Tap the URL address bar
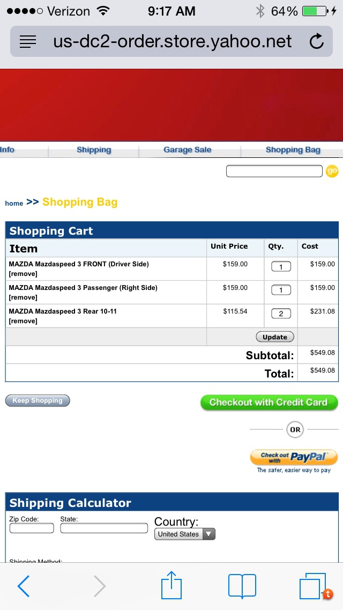The image size is (343, 610). coord(171,41)
